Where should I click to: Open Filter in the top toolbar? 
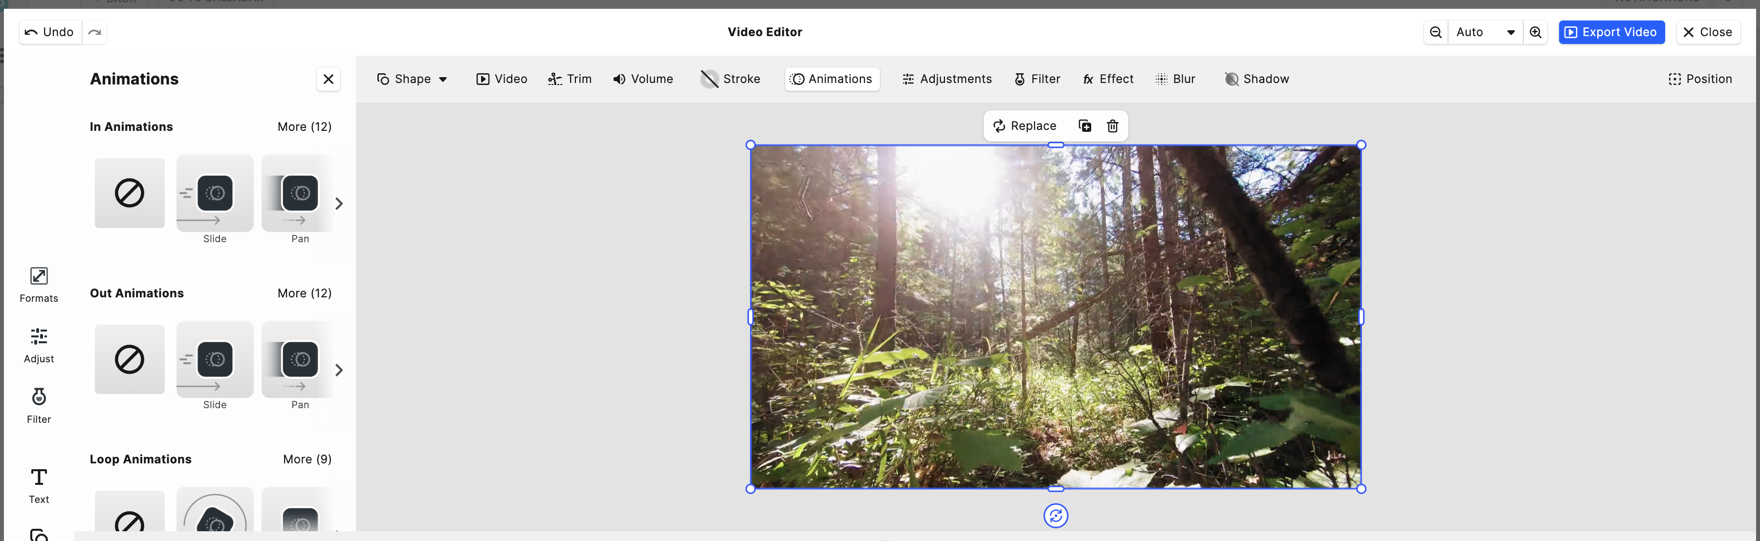(x=1037, y=79)
